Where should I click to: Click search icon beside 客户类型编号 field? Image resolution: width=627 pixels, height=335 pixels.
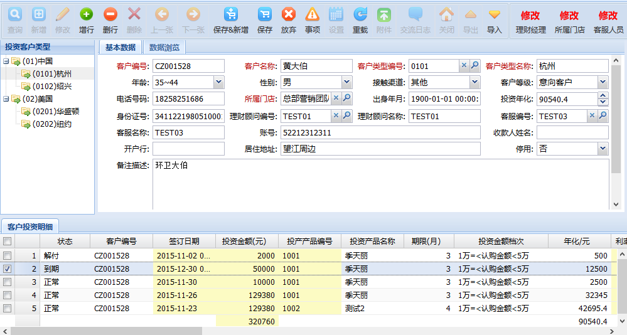(x=475, y=65)
